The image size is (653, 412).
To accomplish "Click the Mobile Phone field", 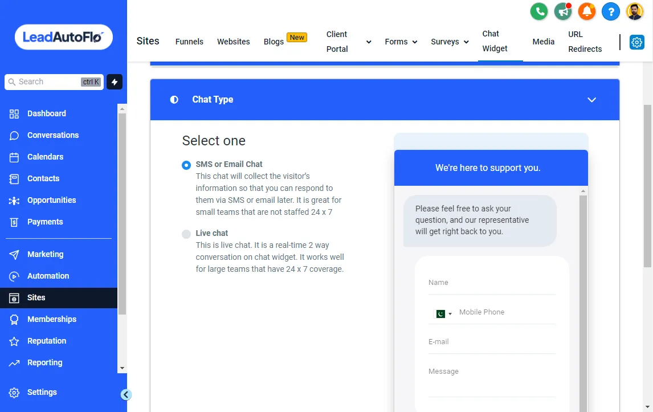I will 507,312.
